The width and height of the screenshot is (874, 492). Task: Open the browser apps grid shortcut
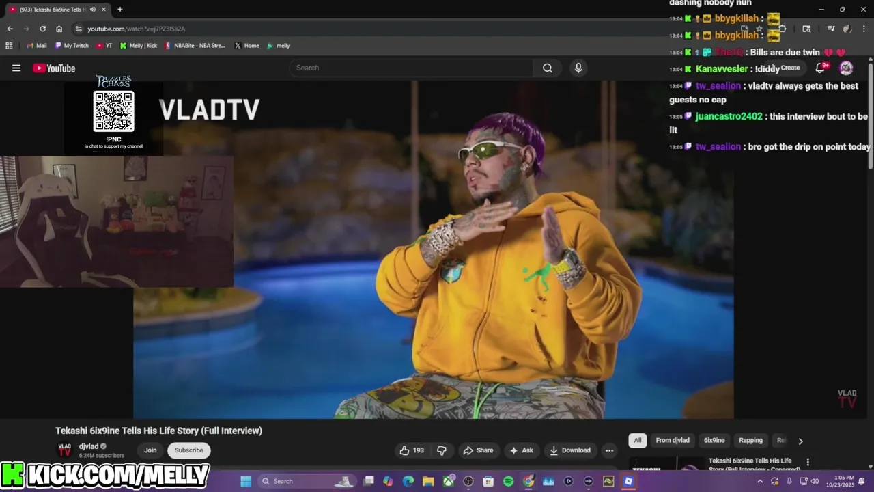[x=9, y=46]
